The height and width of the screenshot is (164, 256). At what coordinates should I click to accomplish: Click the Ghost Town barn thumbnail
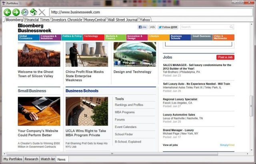tap(39, 54)
